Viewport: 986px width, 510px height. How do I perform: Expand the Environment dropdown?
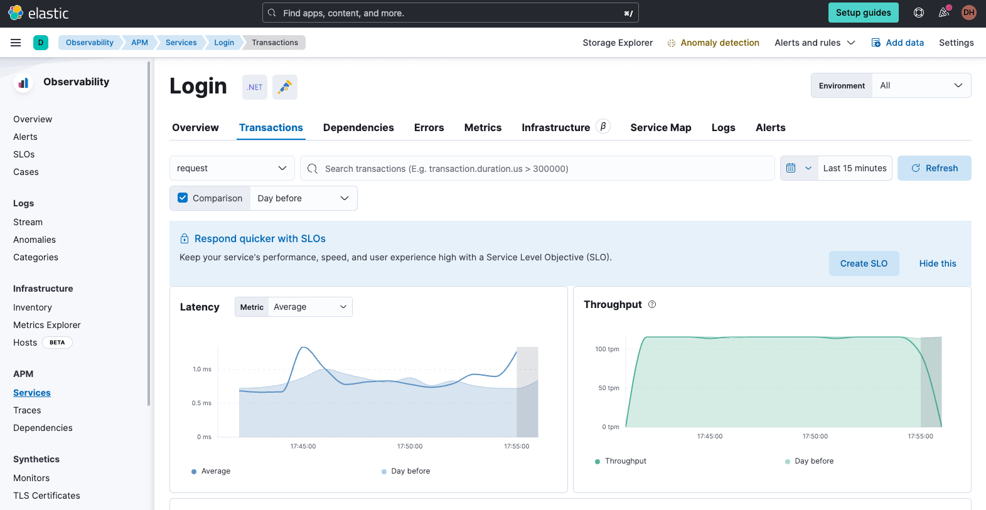coord(921,85)
